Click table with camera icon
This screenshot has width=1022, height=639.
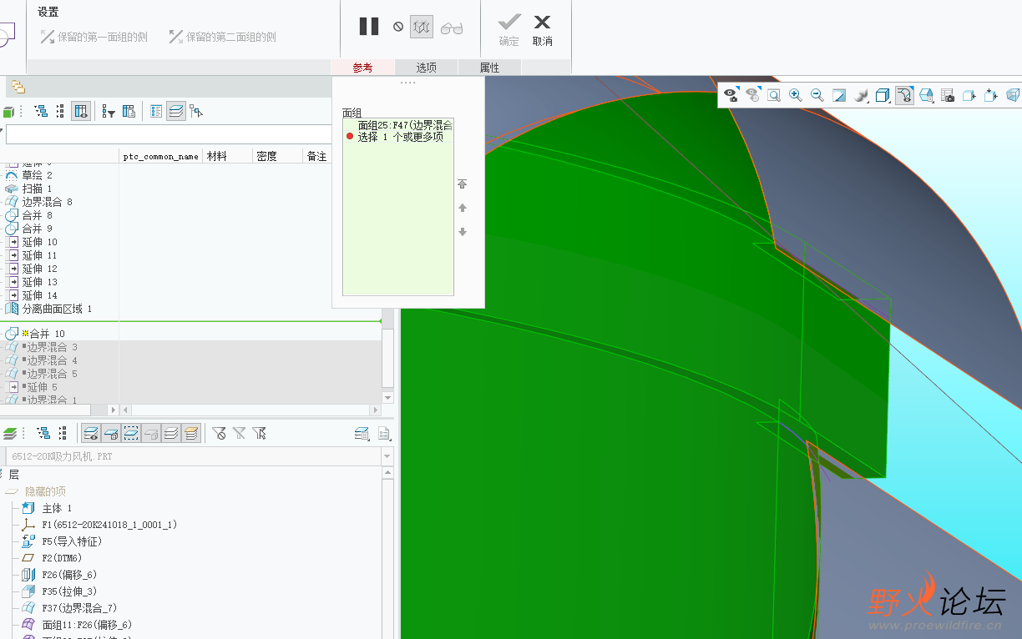[948, 95]
